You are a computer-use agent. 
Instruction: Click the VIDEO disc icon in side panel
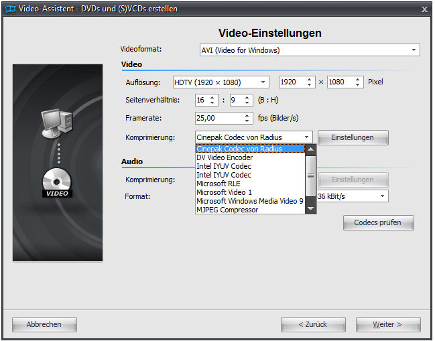(57, 182)
